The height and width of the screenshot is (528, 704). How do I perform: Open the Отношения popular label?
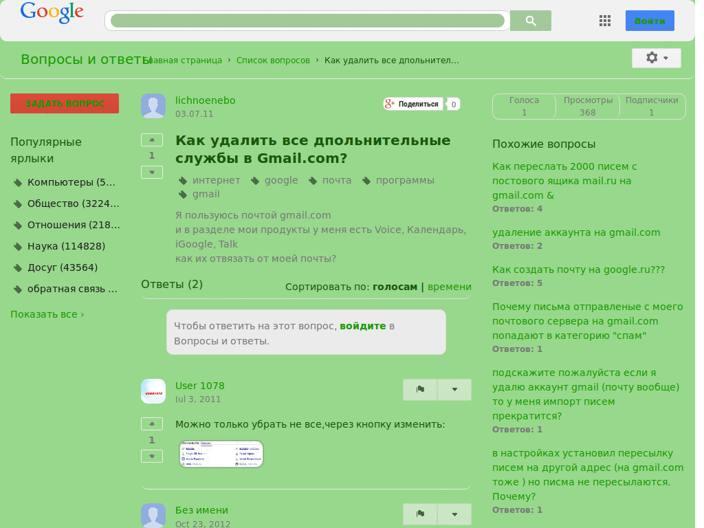pyautogui.click(x=74, y=225)
